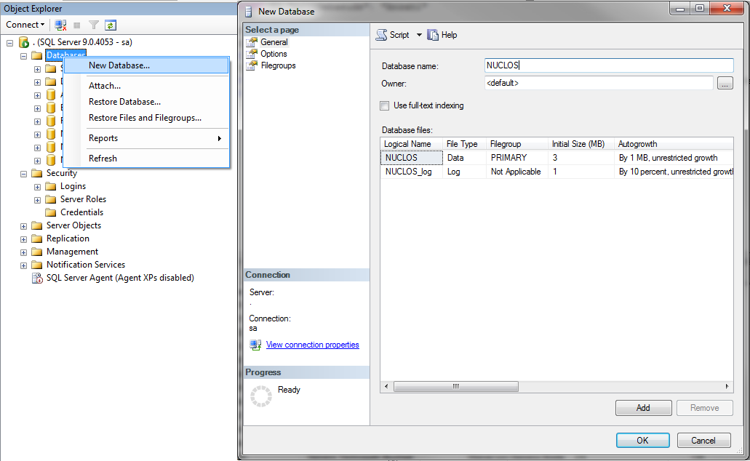Click the Database name input field
Viewport: 750px width, 461px height.
click(x=608, y=65)
